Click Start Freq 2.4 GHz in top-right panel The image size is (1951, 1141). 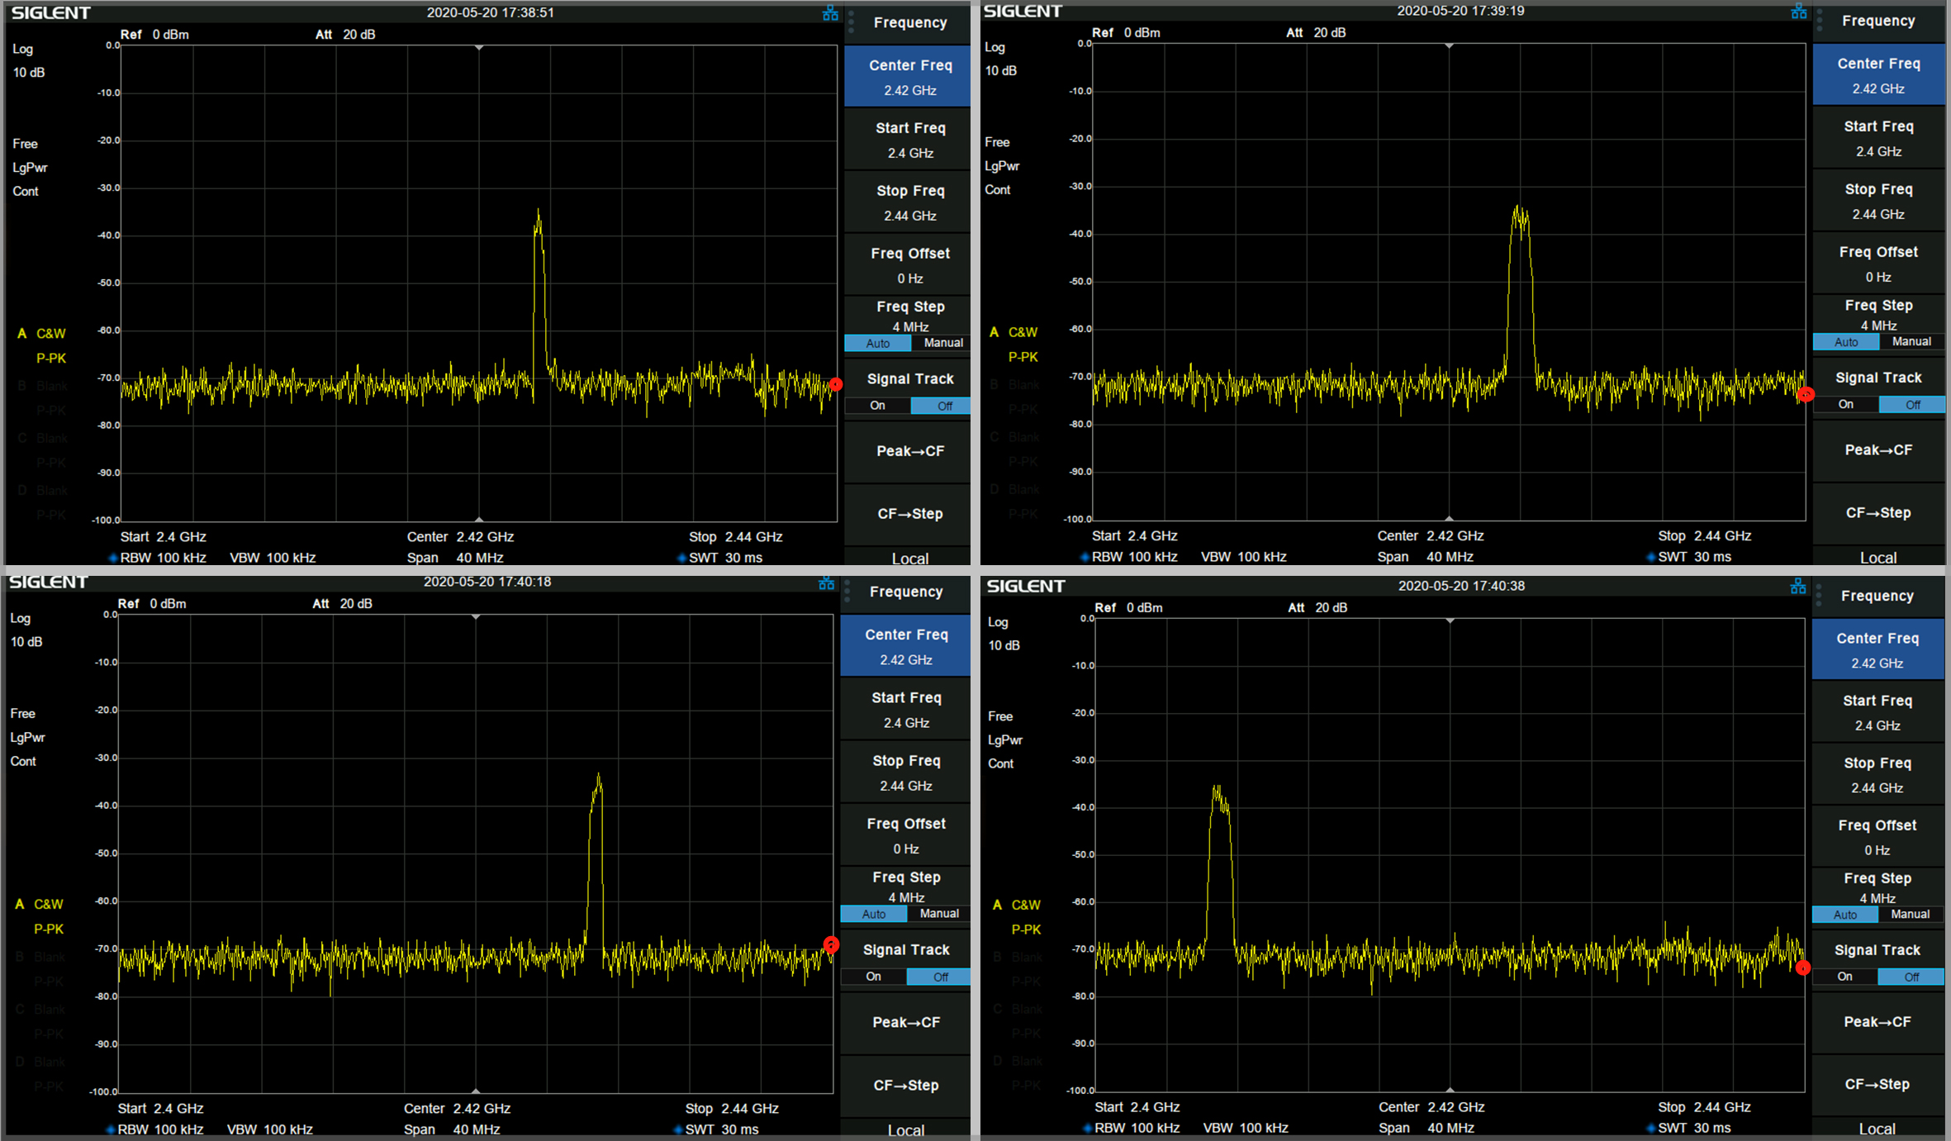click(1877, 138)
